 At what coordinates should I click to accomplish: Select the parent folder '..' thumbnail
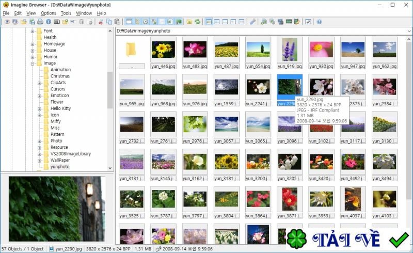coord(132,49)
